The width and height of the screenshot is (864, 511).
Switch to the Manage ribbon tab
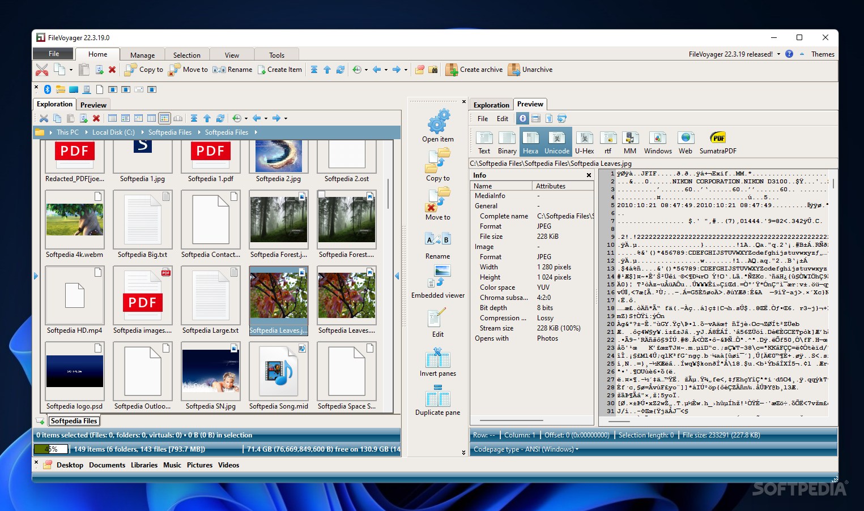[142, 55]
